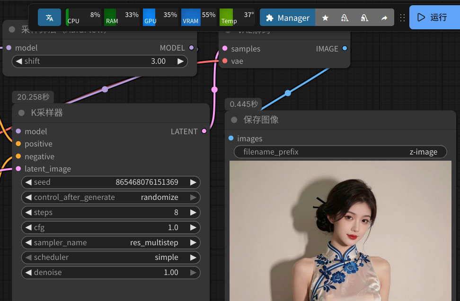
Task: Click the vae input port
Action: click(225, 61)
